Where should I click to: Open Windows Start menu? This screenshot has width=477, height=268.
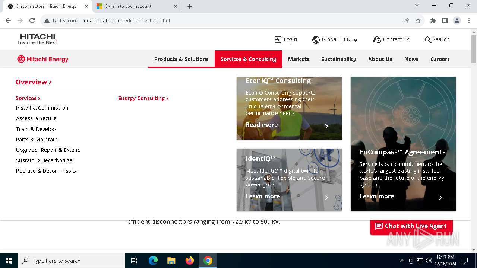click(9, 261)
